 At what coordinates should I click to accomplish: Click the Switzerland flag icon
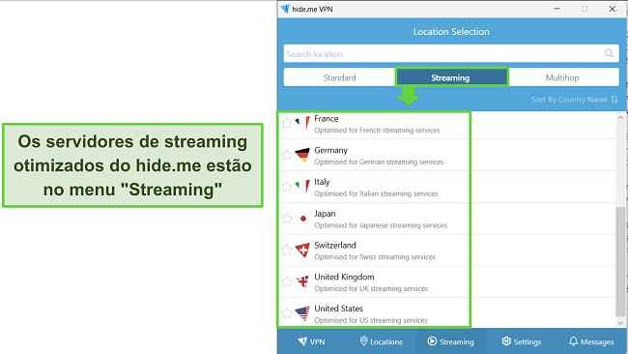pyautogui.click(x=302, y=250)
